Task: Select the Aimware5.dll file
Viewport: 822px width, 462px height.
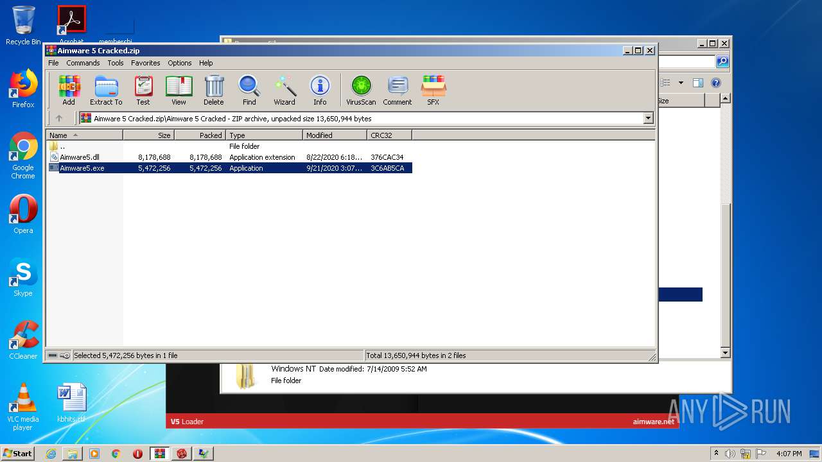Action: point(230,157)
